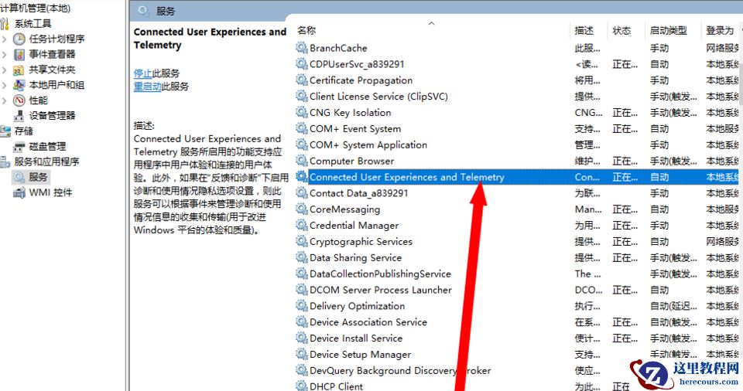Select the 设备管理器 tree item

pyautogui.click(x=52, y=115)
